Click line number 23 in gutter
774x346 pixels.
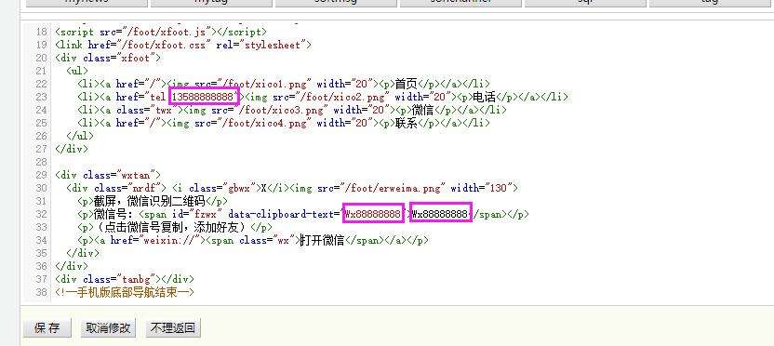click(x=42, y=98)
